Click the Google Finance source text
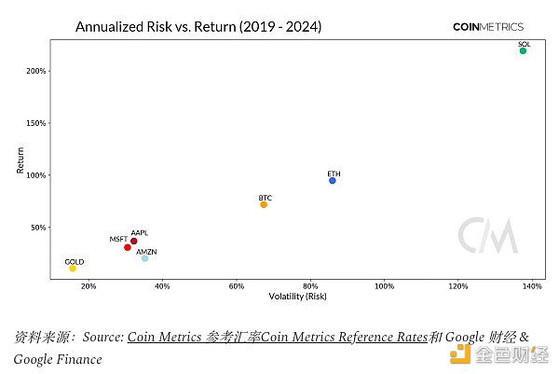This screenshot has width=559, height=374. click(x=58, y=359)
